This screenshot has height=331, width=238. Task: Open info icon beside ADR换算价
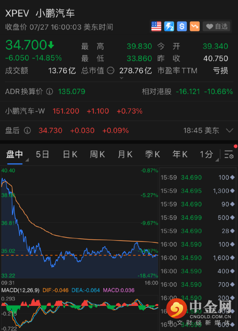coord(49,92)
